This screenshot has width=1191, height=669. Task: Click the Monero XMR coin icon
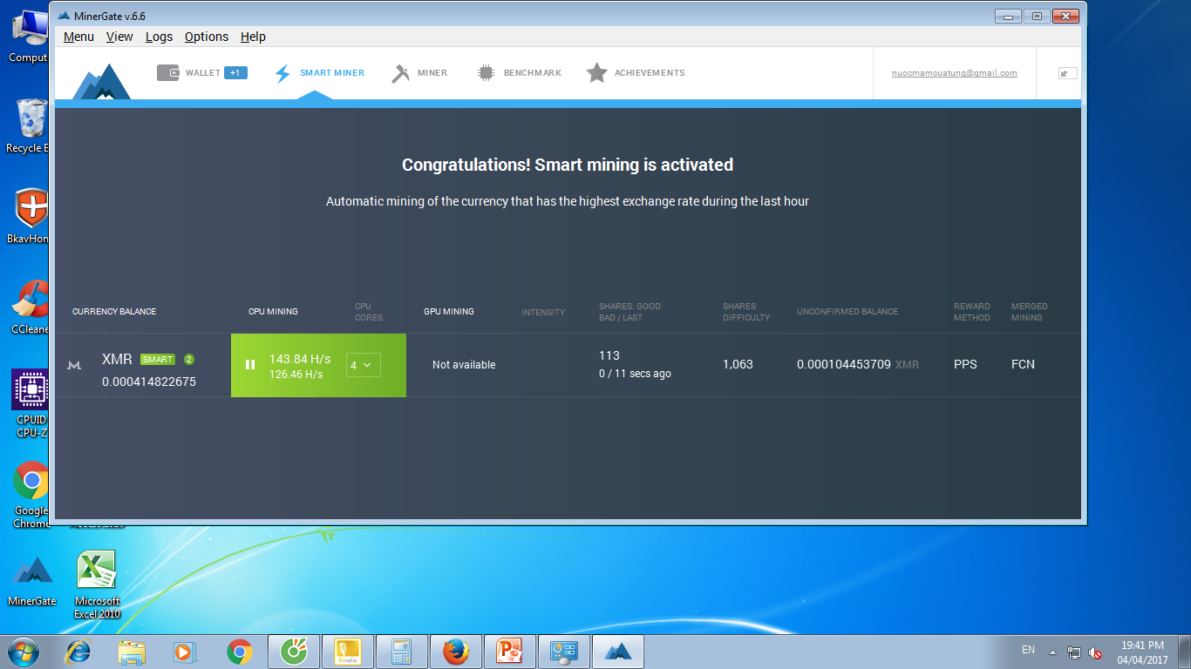coord(75,365)
